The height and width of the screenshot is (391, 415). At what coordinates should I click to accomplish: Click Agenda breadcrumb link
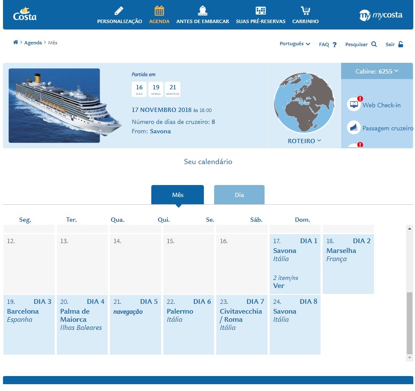[33, 43]
